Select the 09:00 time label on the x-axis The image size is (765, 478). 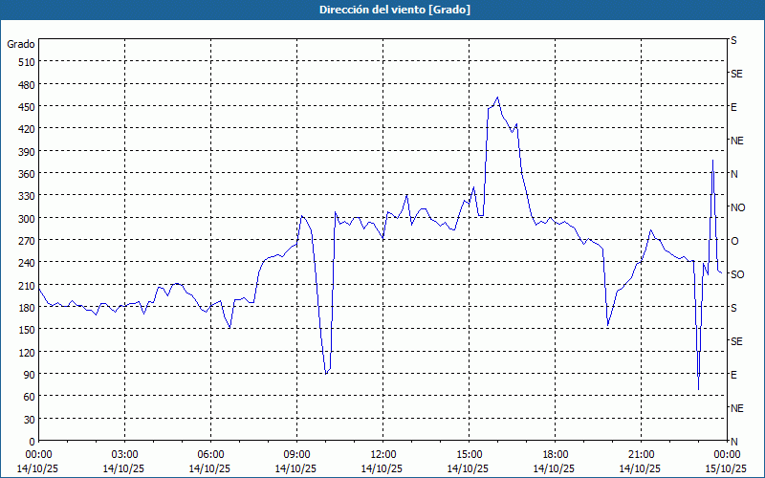296,454
